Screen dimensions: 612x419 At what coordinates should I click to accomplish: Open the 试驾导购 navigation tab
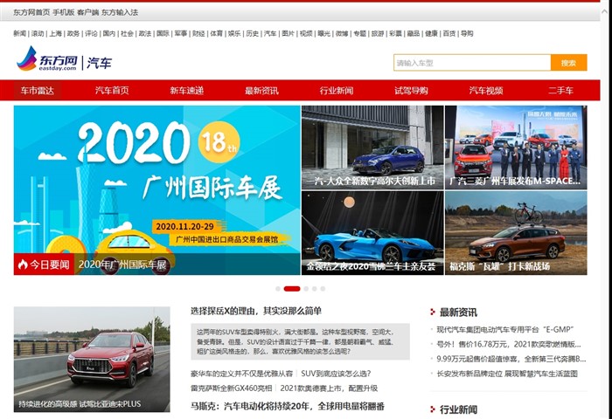click(411, 91)
